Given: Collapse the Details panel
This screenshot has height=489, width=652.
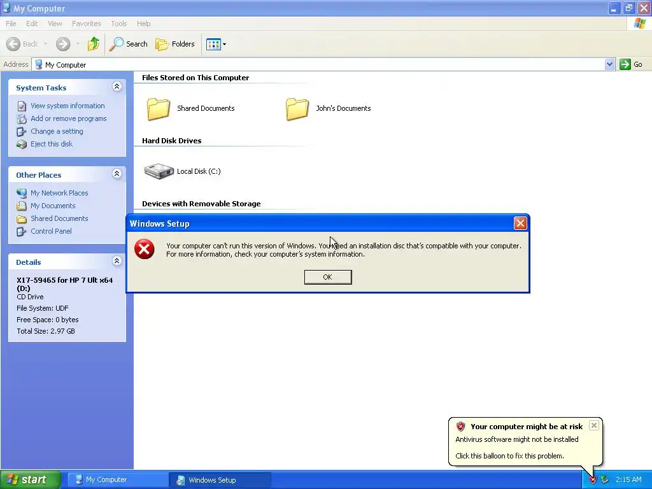Looking at the screenshot, I should [117, 260].
